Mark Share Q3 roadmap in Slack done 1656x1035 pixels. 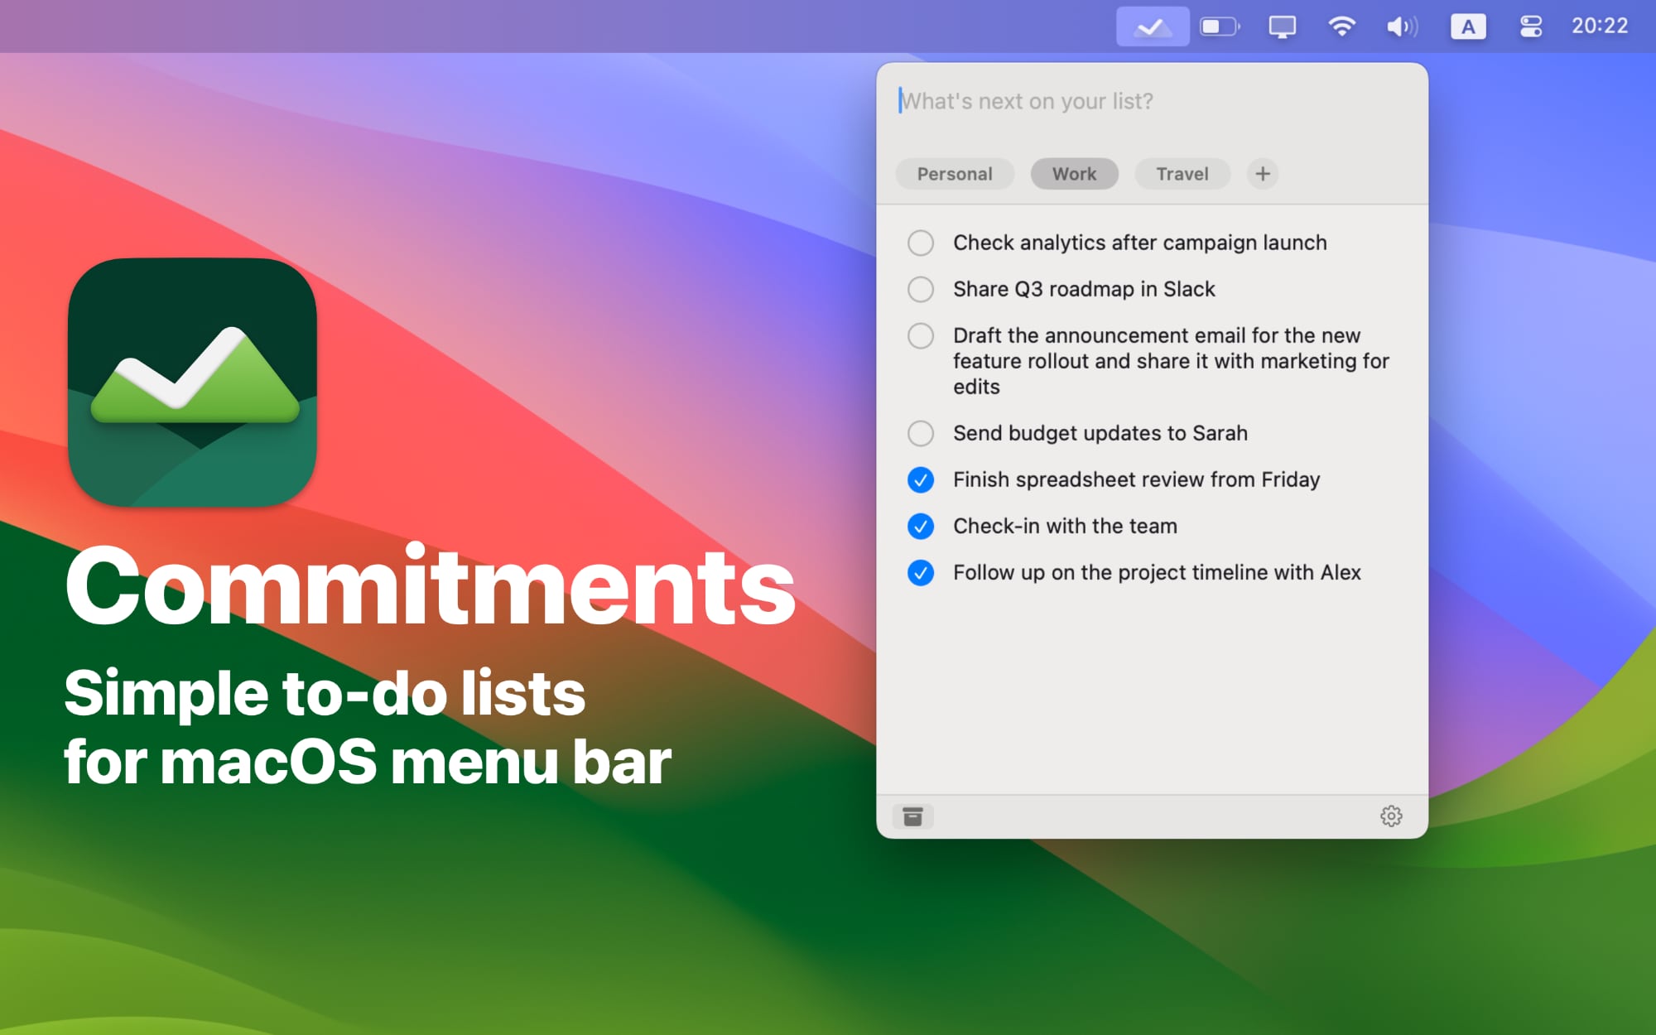[x=921, y=289]
